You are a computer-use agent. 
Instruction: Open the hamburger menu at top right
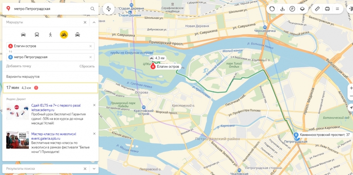pyautogui.click(x=337, y=9)
